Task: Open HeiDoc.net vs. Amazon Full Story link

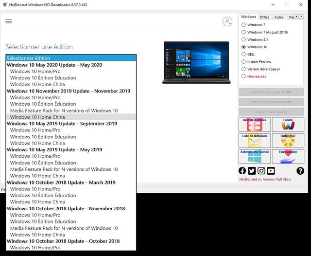Action: (x=265, y=179)
